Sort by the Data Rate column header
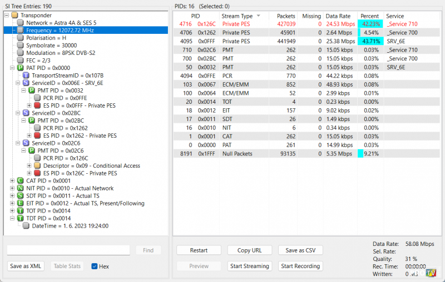Viewport: 445px width, 282px height. coord(339,16)
